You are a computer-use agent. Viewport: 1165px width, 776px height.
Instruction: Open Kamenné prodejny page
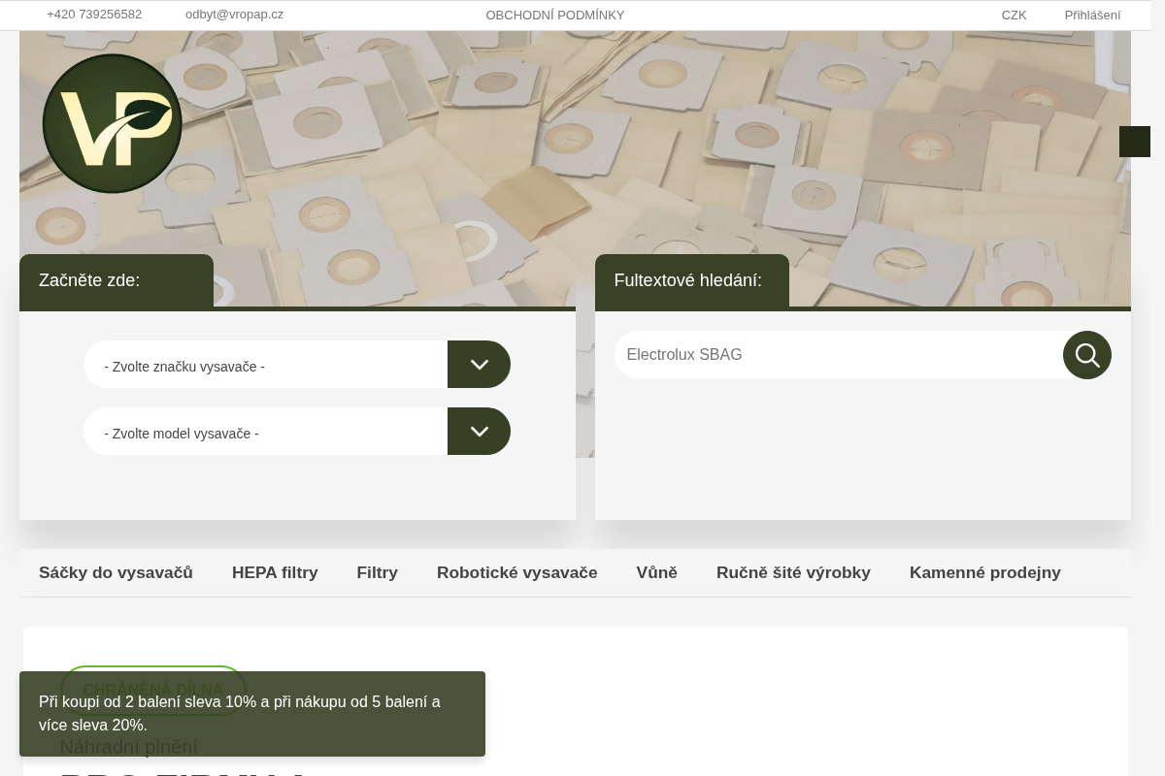click(x=985, y=573)
